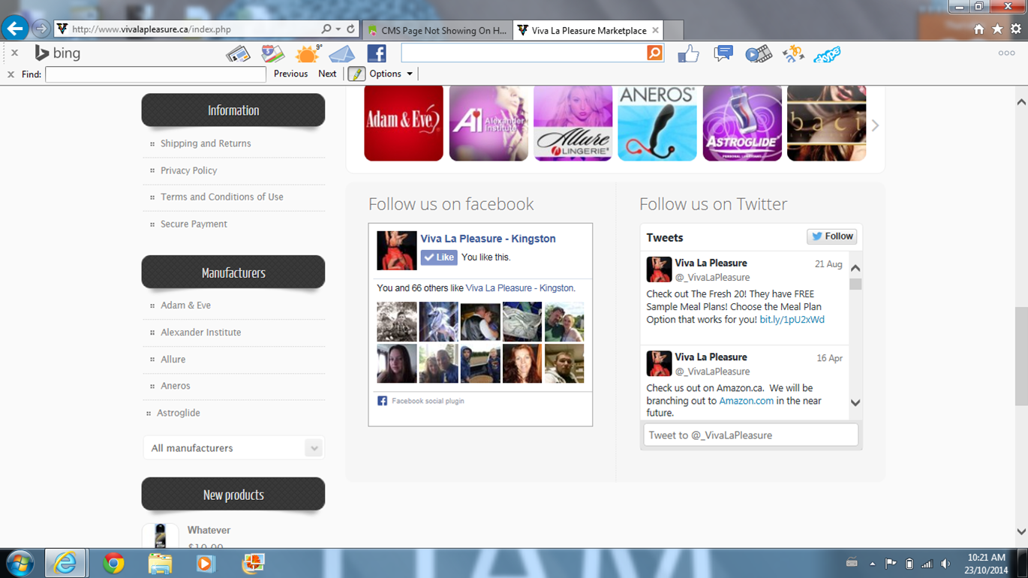Toggle highlight all matches in Find bar
This screenshot has height=578, width=1028.
(x=356, y=74)
